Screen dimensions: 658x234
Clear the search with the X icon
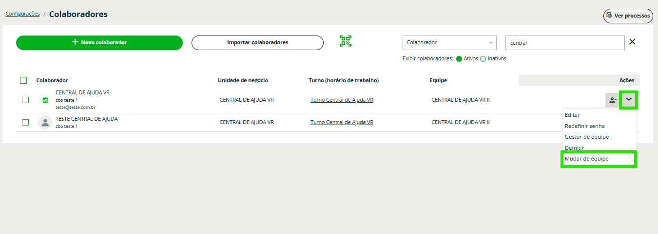[x=632, y=42]
